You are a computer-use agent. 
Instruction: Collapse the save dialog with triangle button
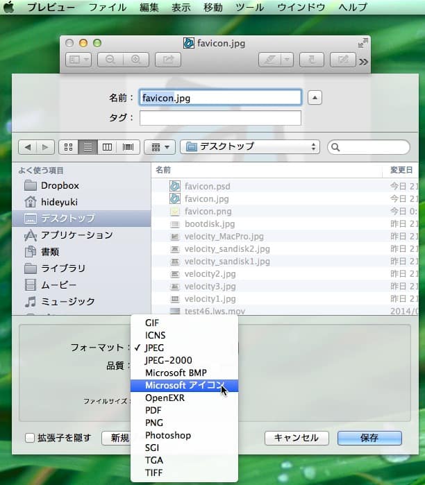(315, 98)
